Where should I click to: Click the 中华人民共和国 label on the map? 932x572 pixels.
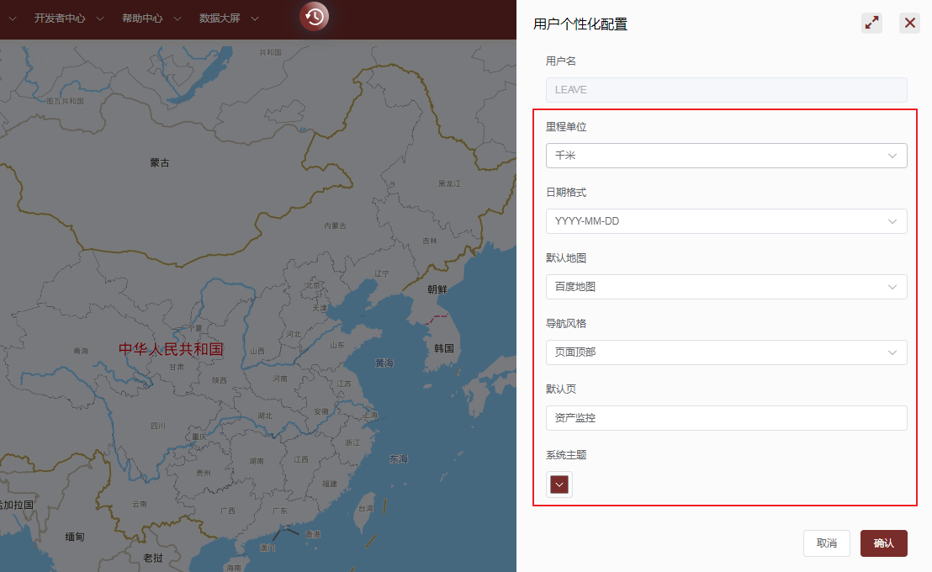point(171,349)
